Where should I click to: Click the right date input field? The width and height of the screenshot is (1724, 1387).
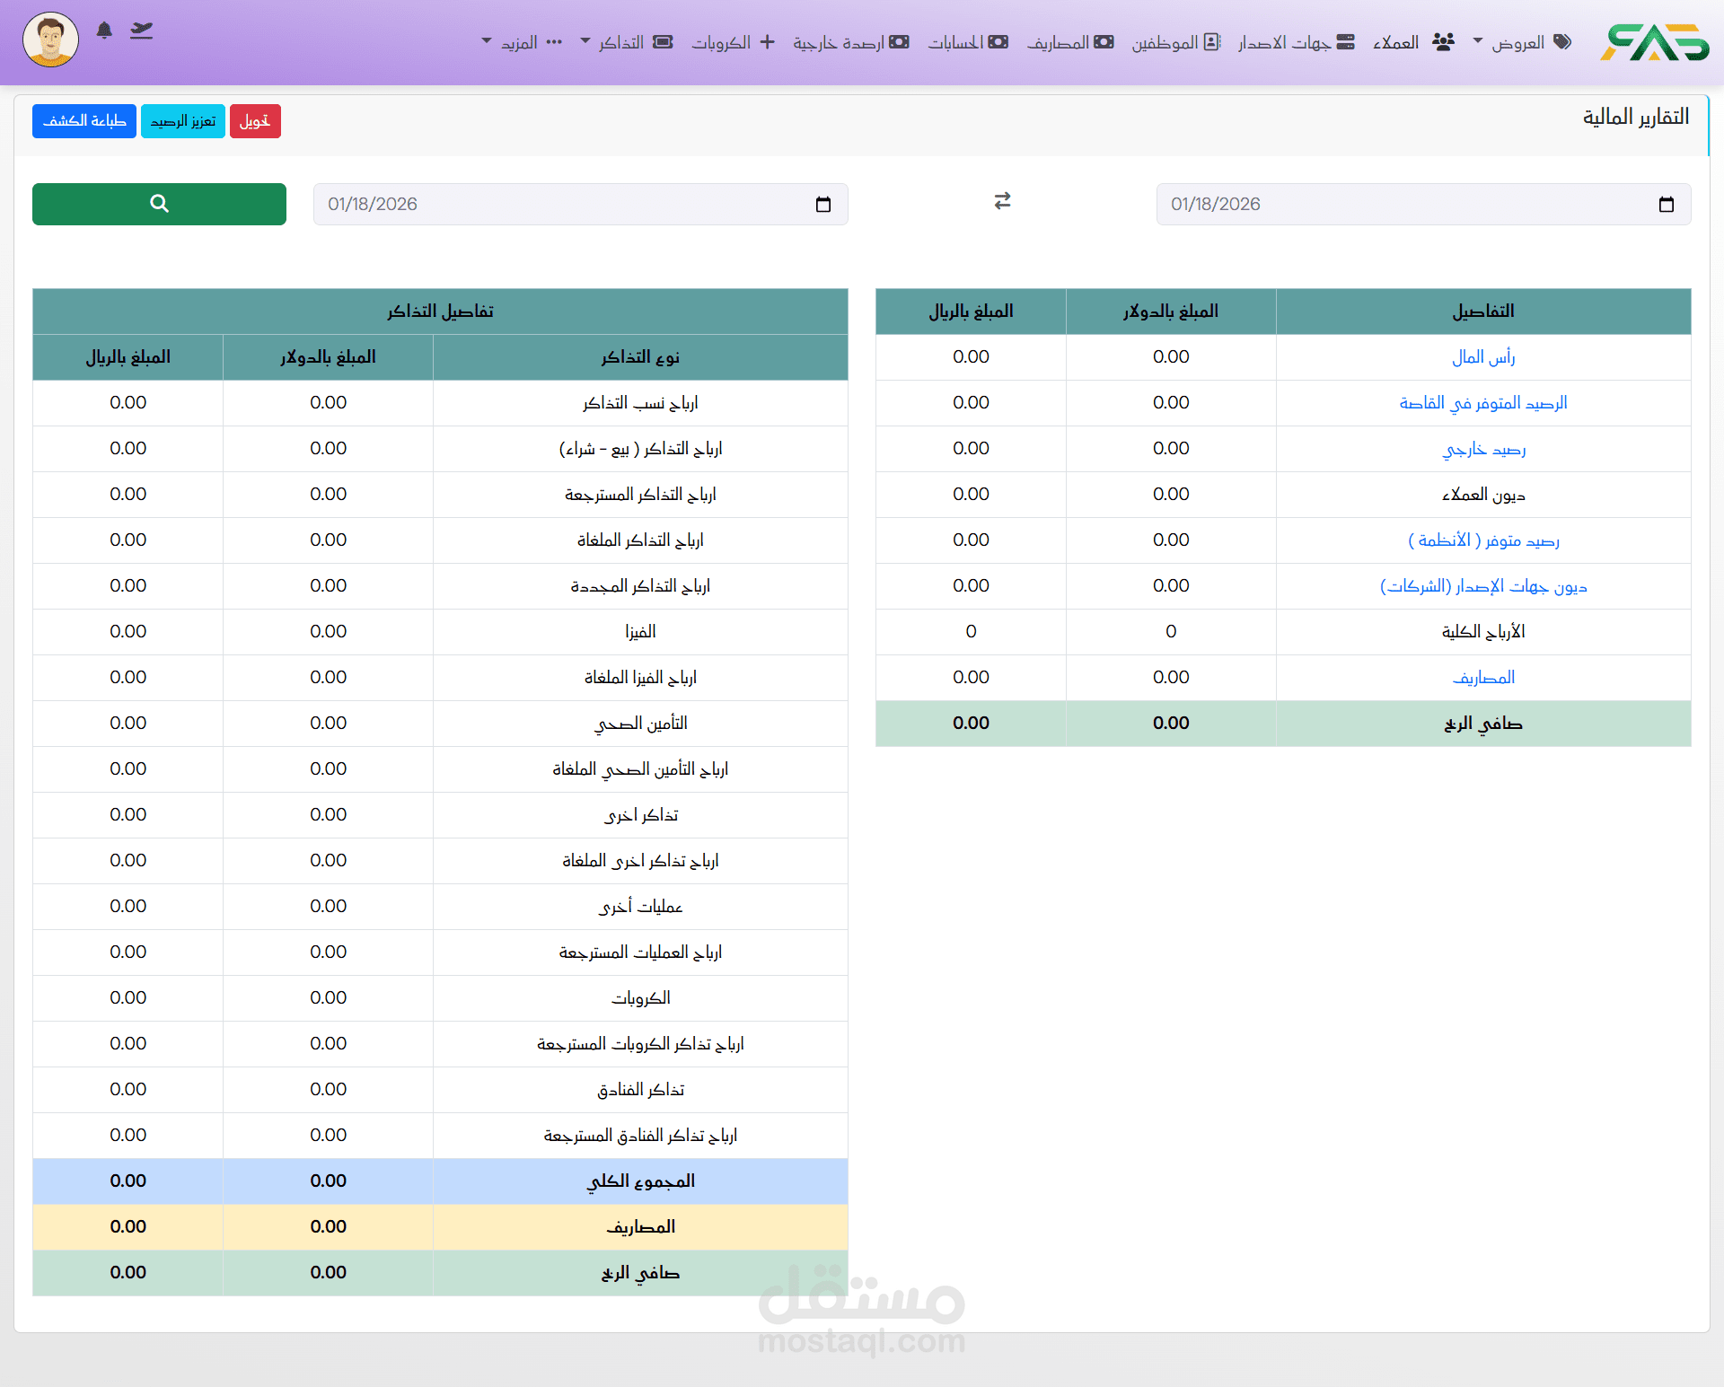(x=1401, y=205)
